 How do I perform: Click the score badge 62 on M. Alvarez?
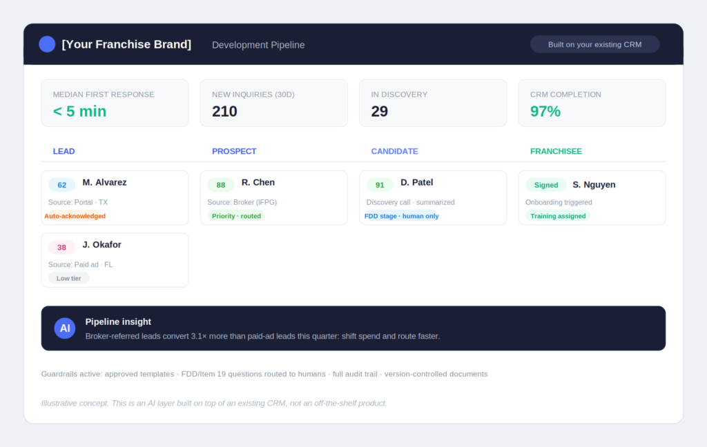61,185
